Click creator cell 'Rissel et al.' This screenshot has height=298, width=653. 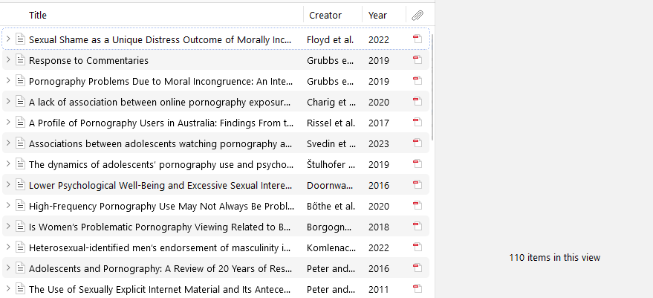click(331, 123)
